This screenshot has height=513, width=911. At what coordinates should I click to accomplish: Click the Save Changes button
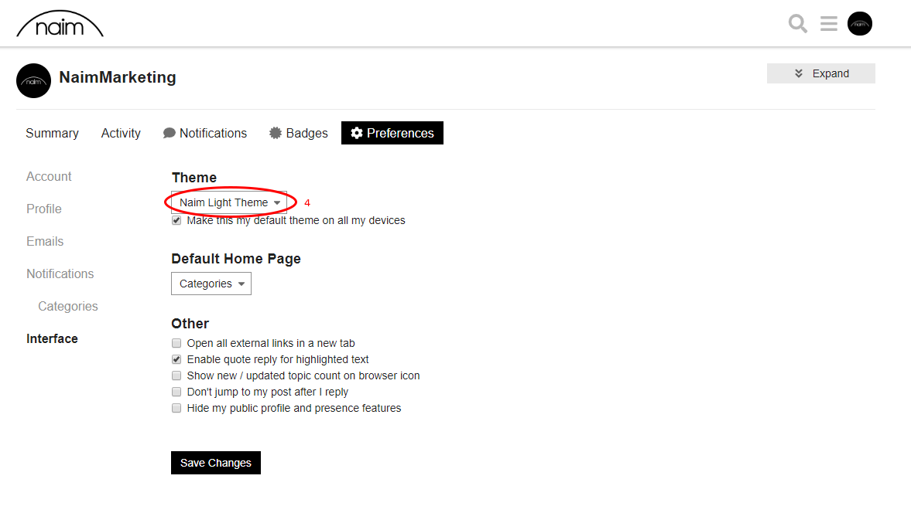215,463
